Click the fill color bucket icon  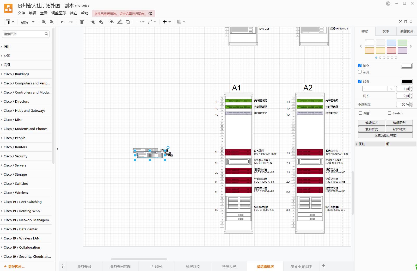(112, 22)
